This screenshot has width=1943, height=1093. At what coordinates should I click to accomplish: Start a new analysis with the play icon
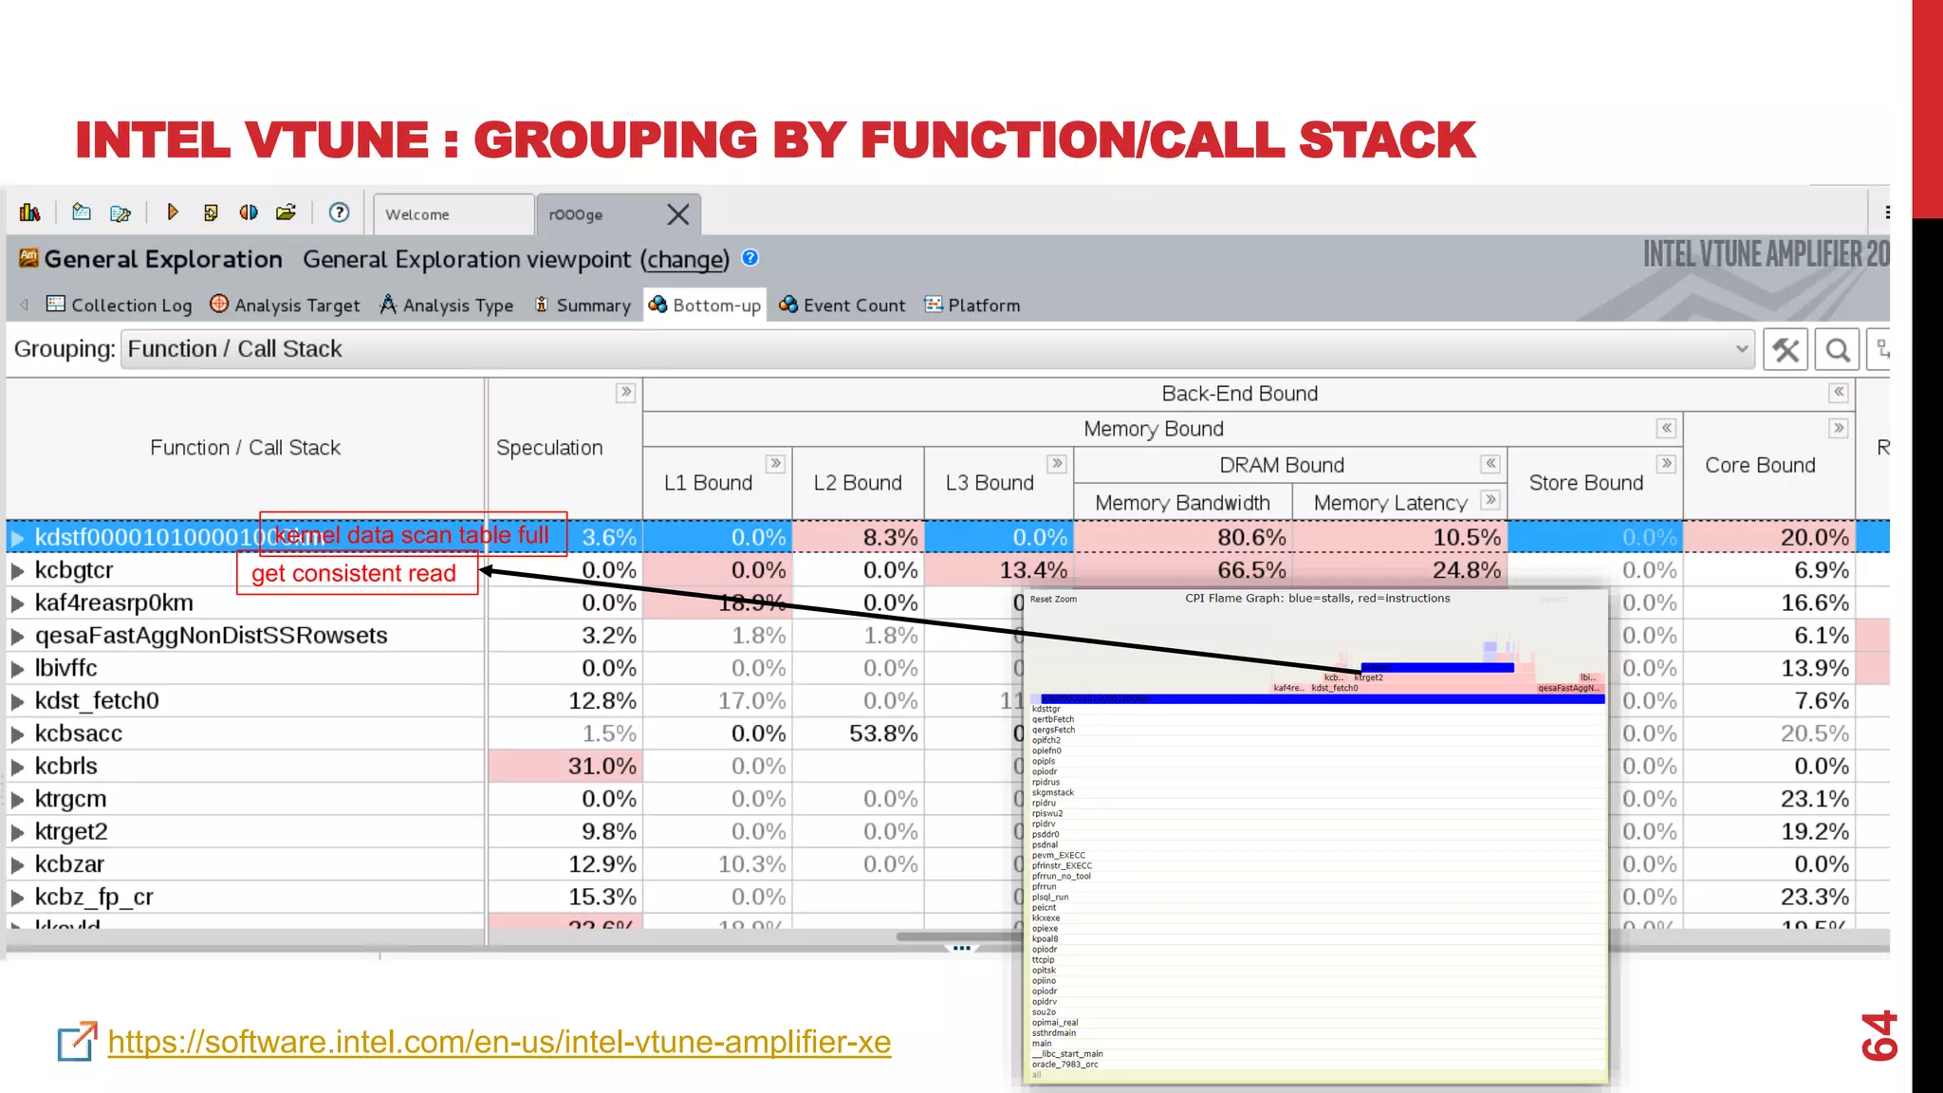[173, 213]
